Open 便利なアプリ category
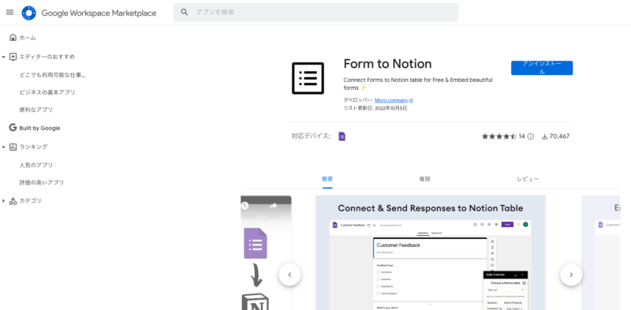Viewport: 631px width, 310px height. 35,110
